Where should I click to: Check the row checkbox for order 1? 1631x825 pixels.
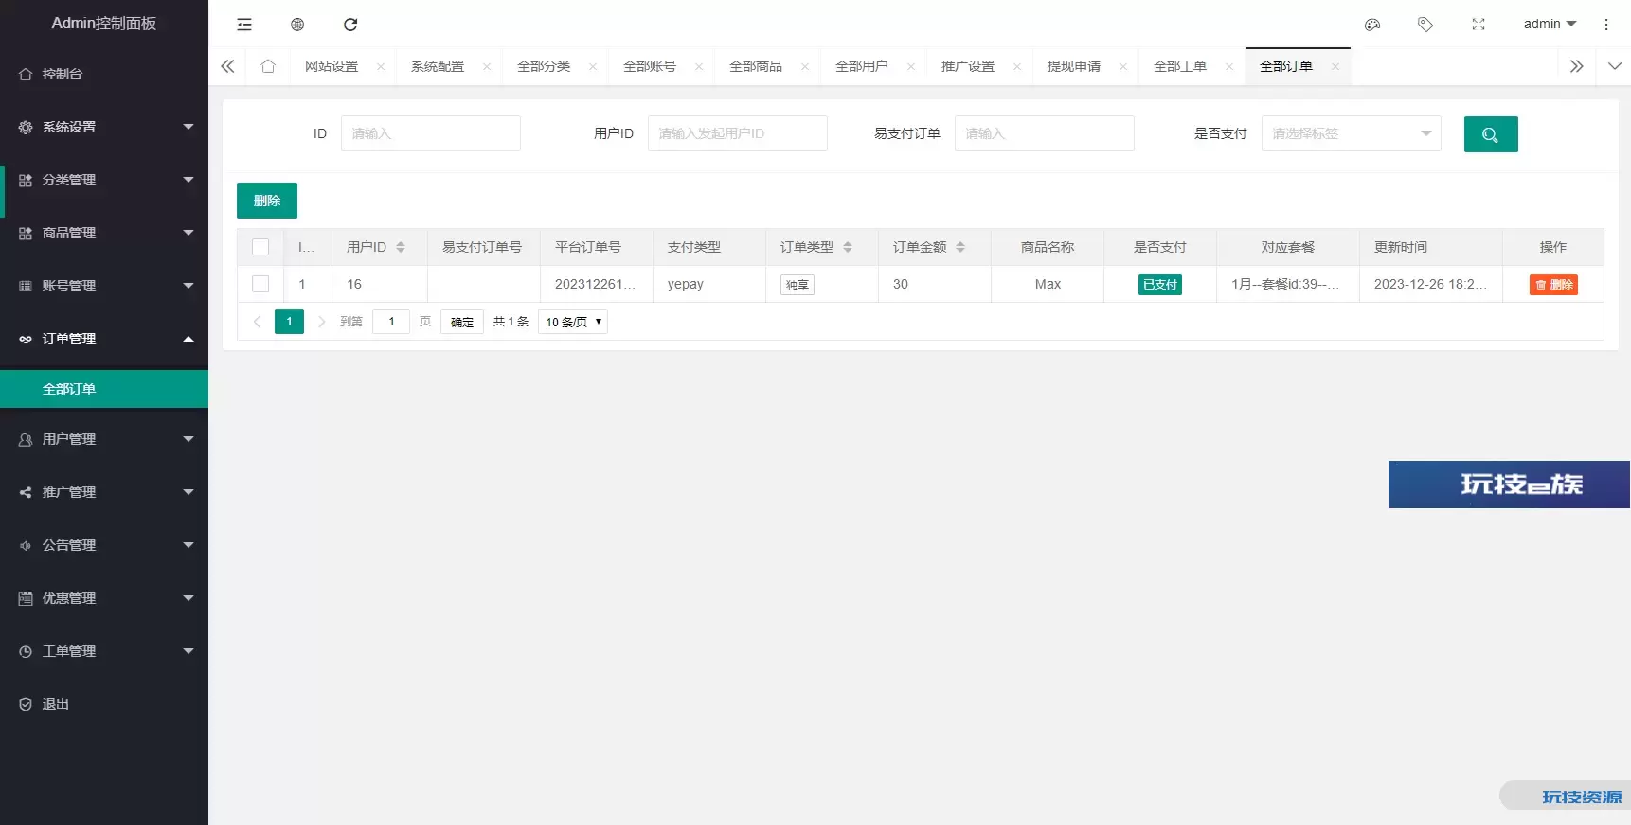[x=260, y=284]
